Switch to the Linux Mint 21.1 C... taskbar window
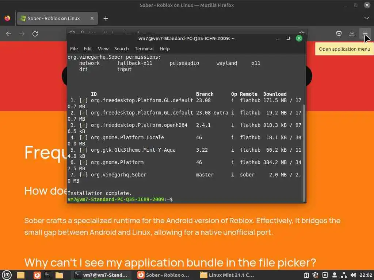374x280 pixels. (x=227, y=275)
